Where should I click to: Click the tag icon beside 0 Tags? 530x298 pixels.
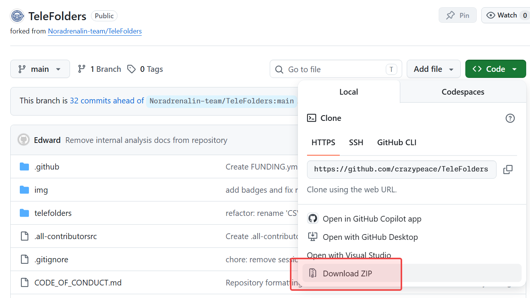pos(131,69)
